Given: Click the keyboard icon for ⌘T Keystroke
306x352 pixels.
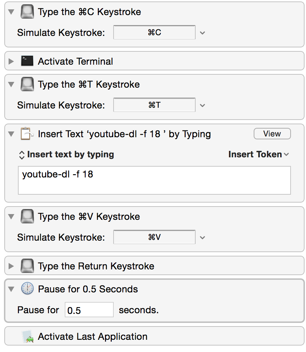Looking at the screenshot, I should [27, 84].
